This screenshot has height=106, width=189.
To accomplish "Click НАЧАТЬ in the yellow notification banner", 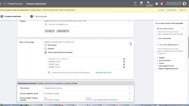I will [x=162, y=10].
